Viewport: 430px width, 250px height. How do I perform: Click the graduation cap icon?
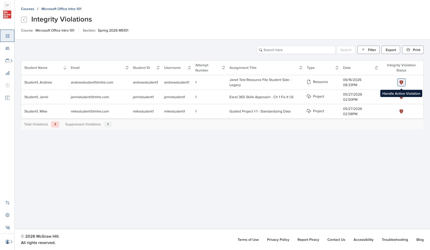pos(7,228)
